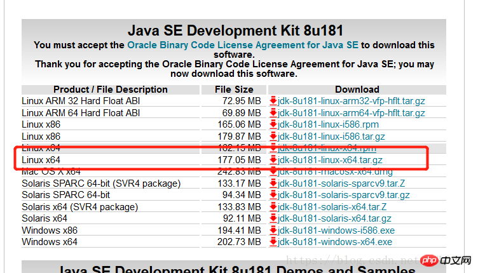Download jdk-8u181-linux-i586.rpm
478x273 pixels.
tap(328, 124)
